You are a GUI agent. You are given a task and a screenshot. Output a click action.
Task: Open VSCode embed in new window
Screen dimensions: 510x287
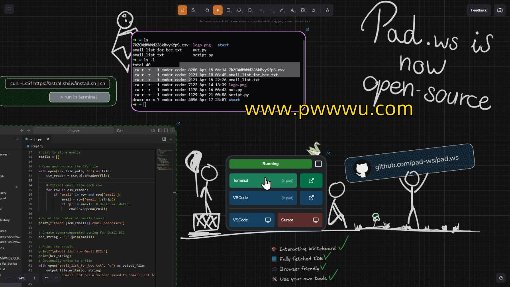(x=178, y=124)
